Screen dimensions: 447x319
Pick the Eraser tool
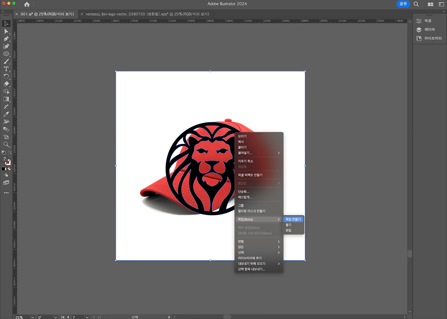(x=6, y=84)
